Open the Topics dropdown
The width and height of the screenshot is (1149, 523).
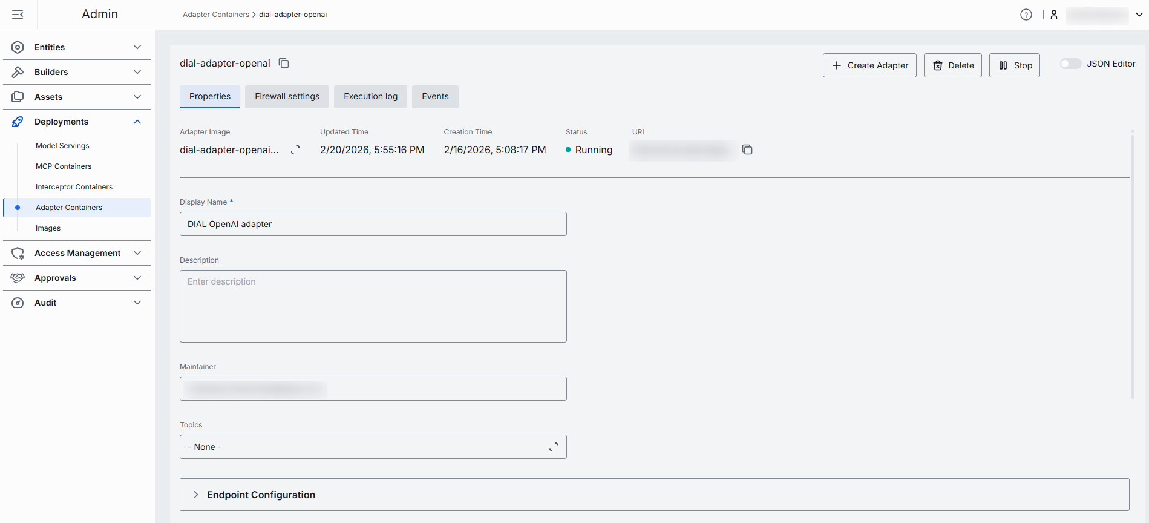point(373,447)
